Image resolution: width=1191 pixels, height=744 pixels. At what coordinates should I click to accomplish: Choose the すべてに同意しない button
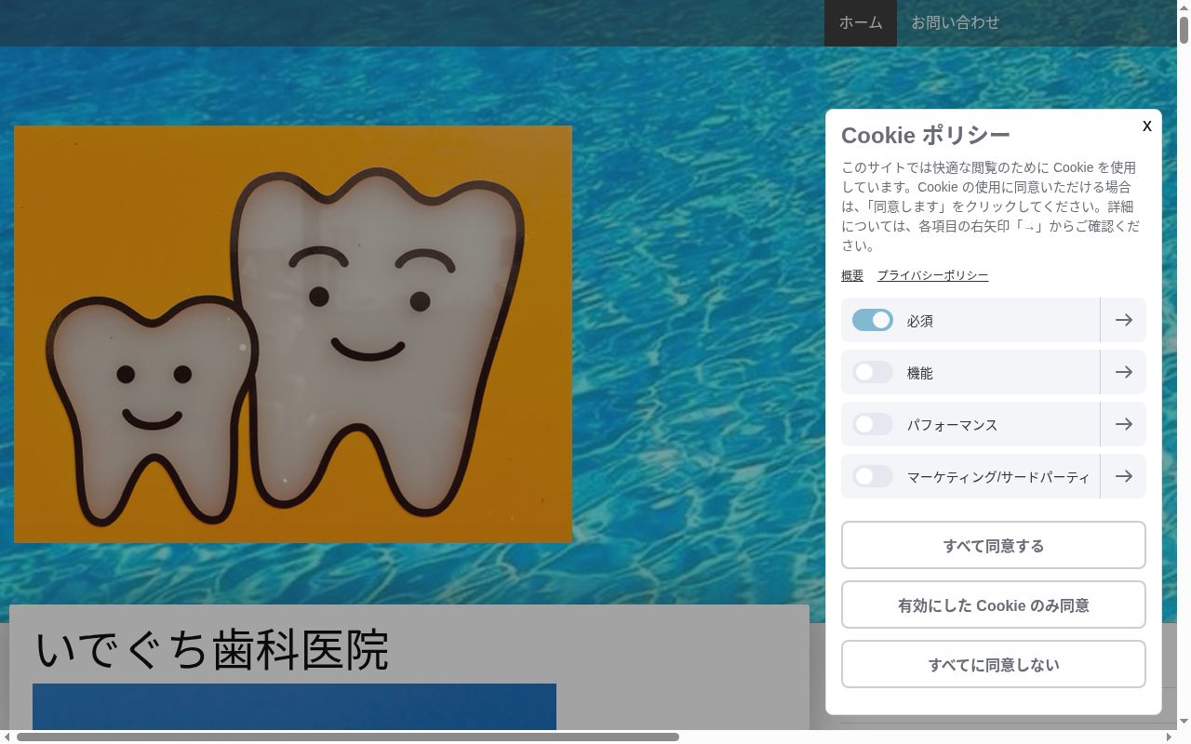point(994,664)
